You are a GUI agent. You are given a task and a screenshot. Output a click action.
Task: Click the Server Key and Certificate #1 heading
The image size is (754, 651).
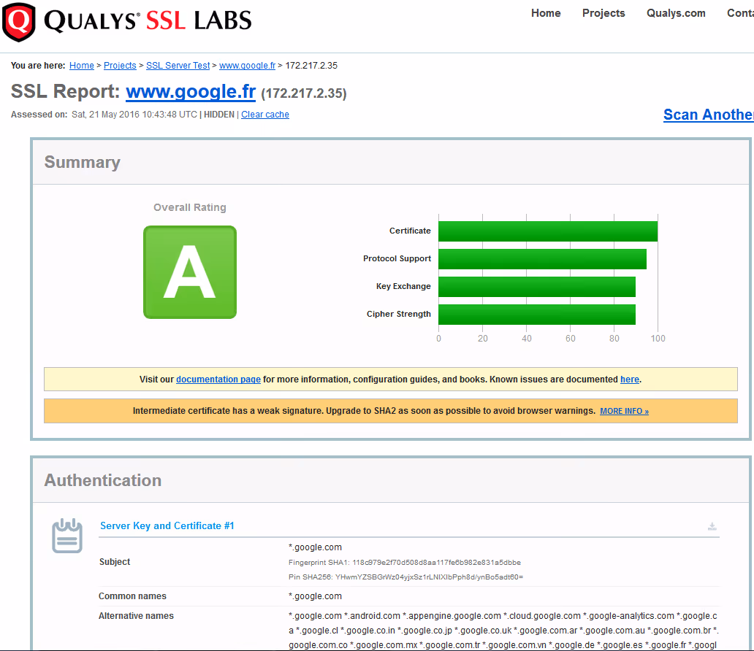tap(167, 525)
